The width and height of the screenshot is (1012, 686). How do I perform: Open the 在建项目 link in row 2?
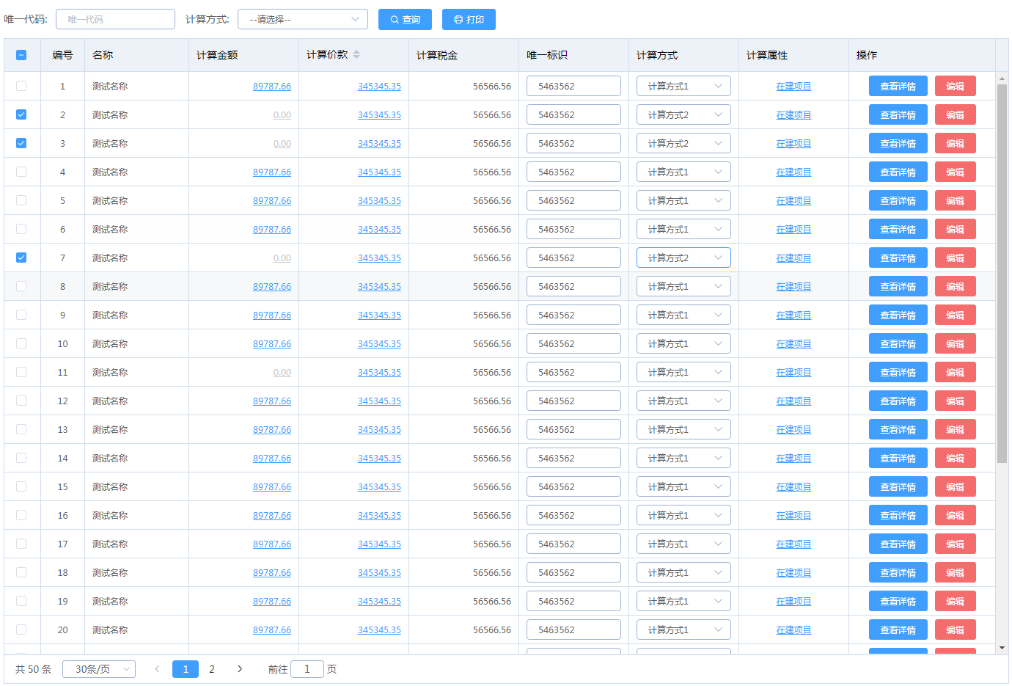(x=793, y=114)
